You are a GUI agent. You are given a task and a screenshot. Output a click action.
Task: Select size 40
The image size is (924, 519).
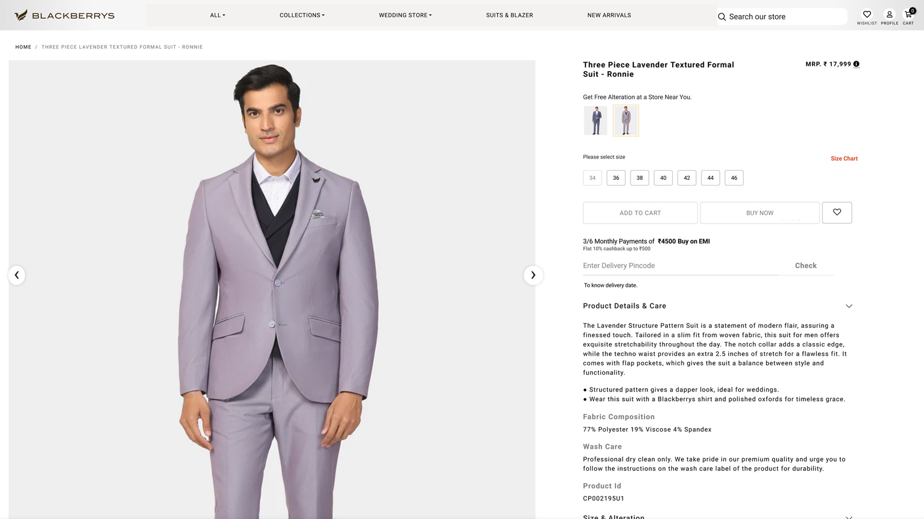(x=663, y=178)
